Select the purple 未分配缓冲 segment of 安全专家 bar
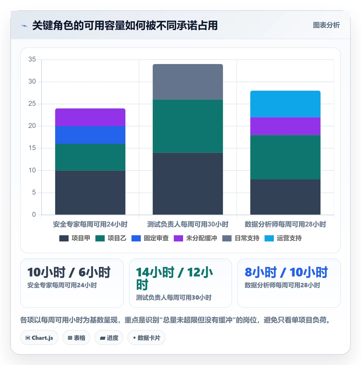 (x=90, y=117)
